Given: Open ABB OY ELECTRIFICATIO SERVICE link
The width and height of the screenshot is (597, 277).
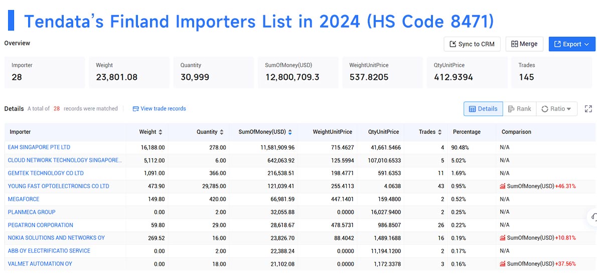Looking at the screenshot, I should click(49, 251).
